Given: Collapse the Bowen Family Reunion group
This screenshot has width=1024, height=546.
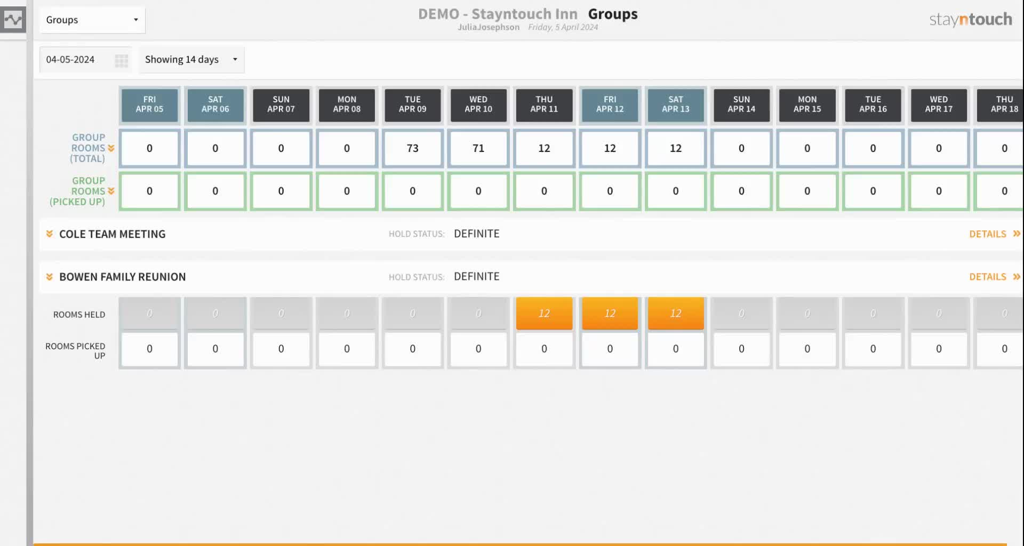Looking at the screenshot, I should pos(50,277).
